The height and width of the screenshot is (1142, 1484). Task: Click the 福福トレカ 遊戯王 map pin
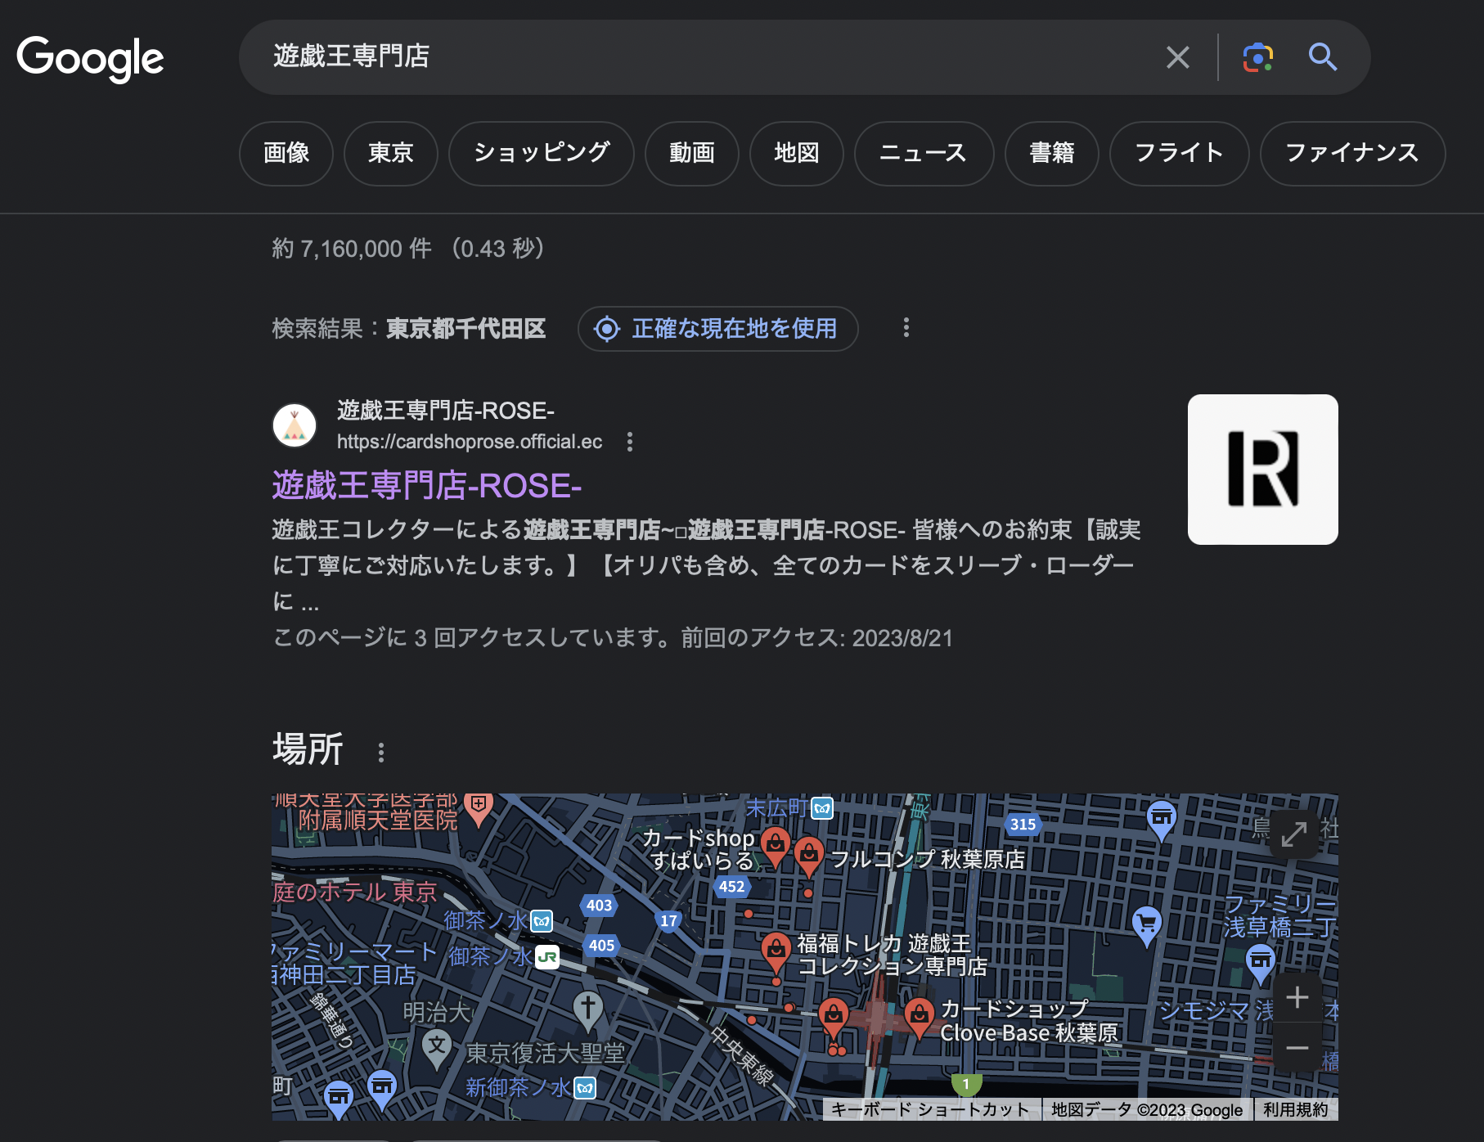point(776,952)
